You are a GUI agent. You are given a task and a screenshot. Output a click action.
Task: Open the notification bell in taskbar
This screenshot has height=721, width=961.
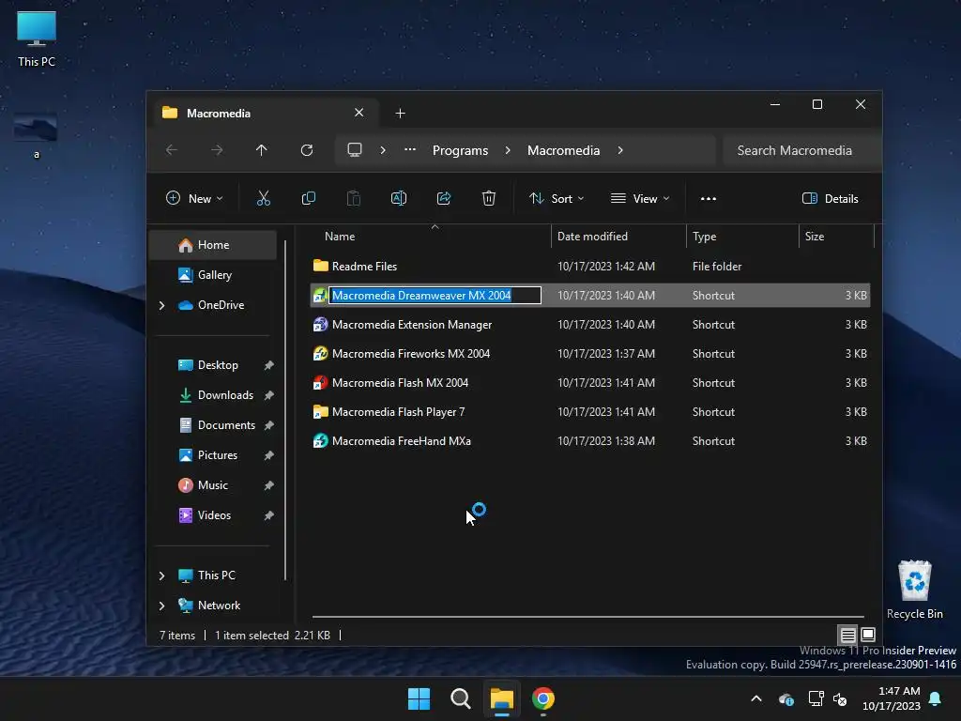click(x=935, y=698)
